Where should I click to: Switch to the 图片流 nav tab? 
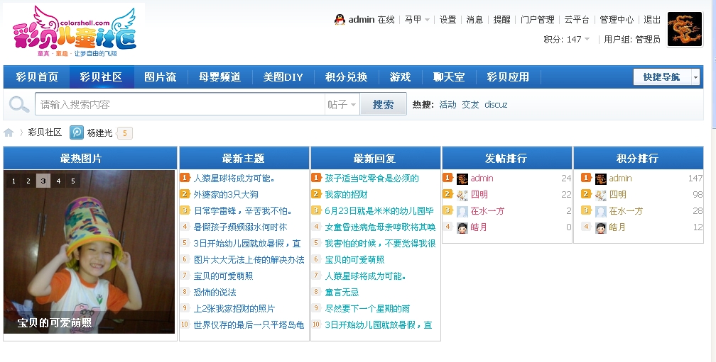pos(160,77)
